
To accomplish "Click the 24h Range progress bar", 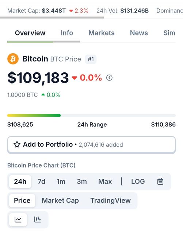I will [91, 116].
